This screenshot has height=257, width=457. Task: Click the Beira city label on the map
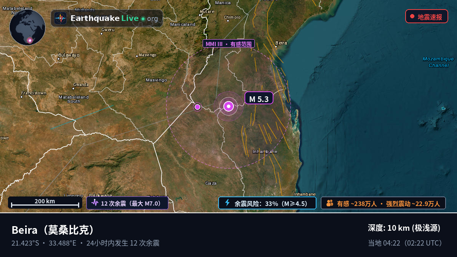tap(281, 43)
